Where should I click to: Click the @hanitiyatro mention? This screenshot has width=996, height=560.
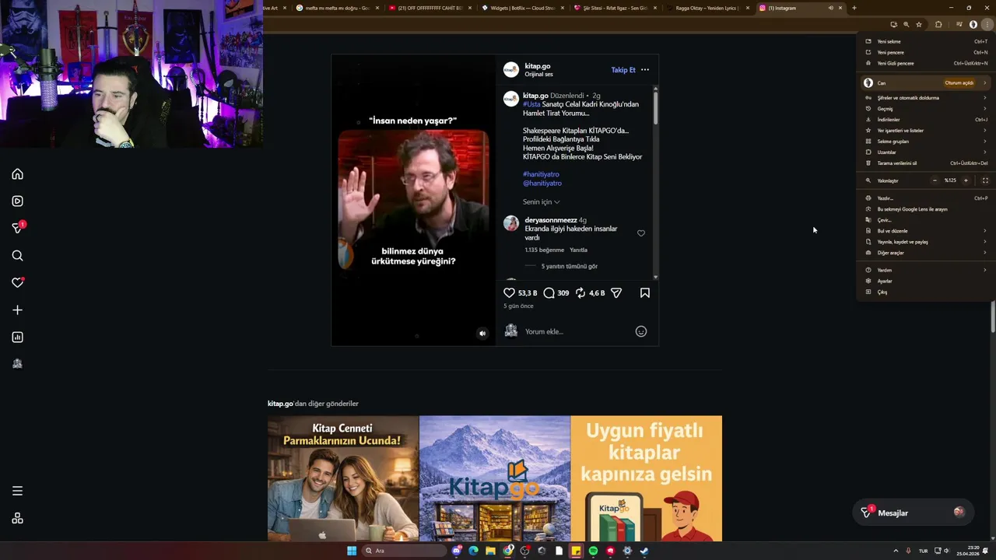tap(542, 184)
